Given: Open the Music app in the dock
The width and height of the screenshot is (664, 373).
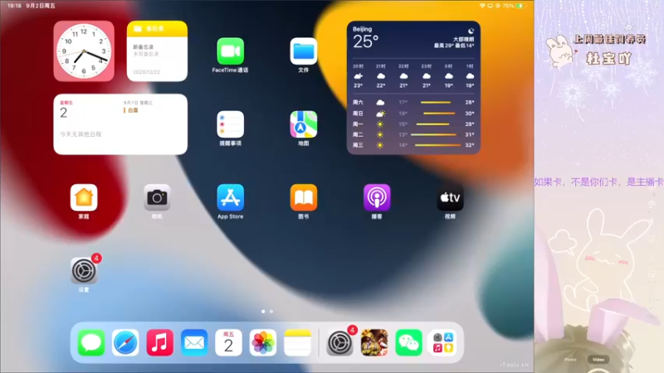Looking at the screenshot, I should tap(159, 342).
